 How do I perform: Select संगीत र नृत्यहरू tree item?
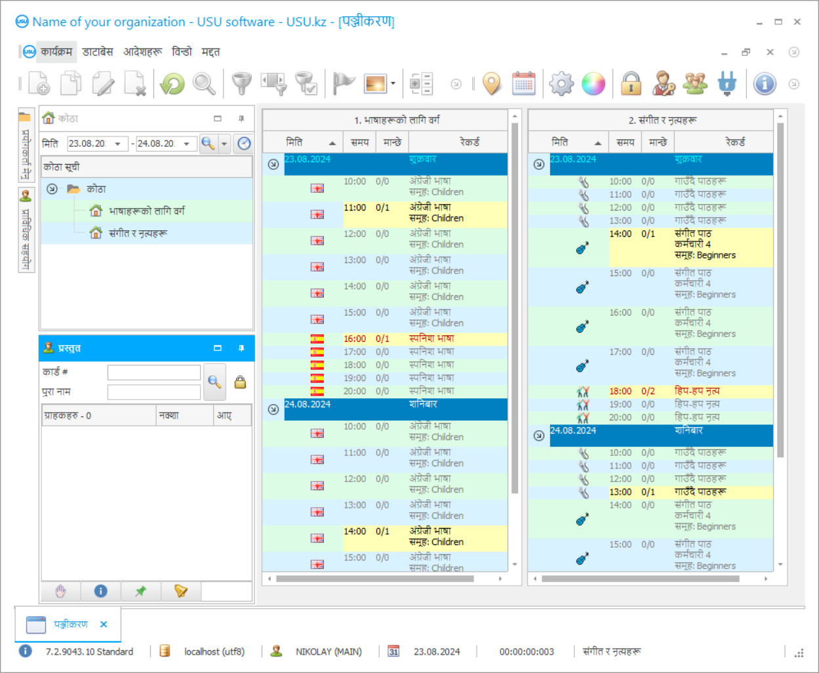(x=138, y=234)
